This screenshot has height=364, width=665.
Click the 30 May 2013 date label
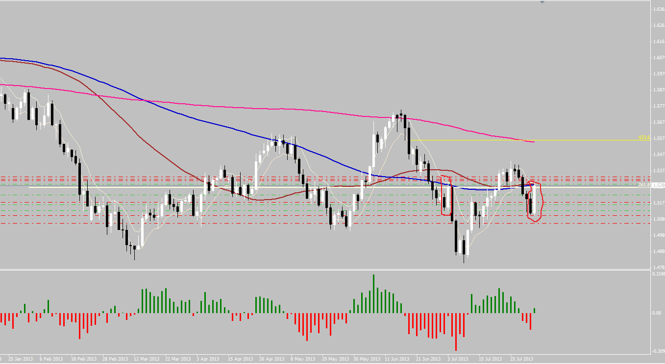(x=368, y=359)
